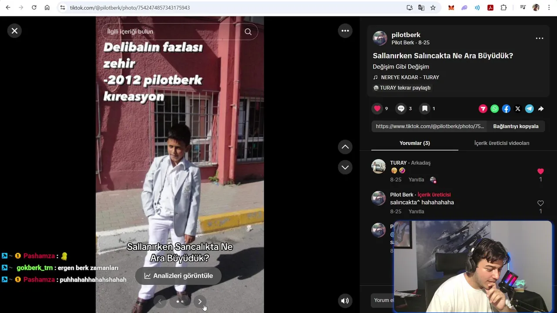
Task: Share to X
Action: tap(518, 109)
